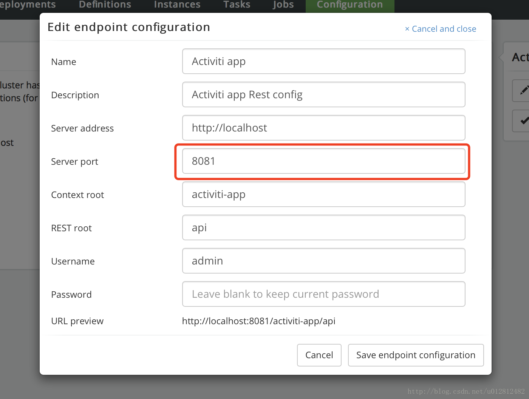Screen dimensions: 529x399
Task: Click the 'Password' label
Action: coord(71,295)
